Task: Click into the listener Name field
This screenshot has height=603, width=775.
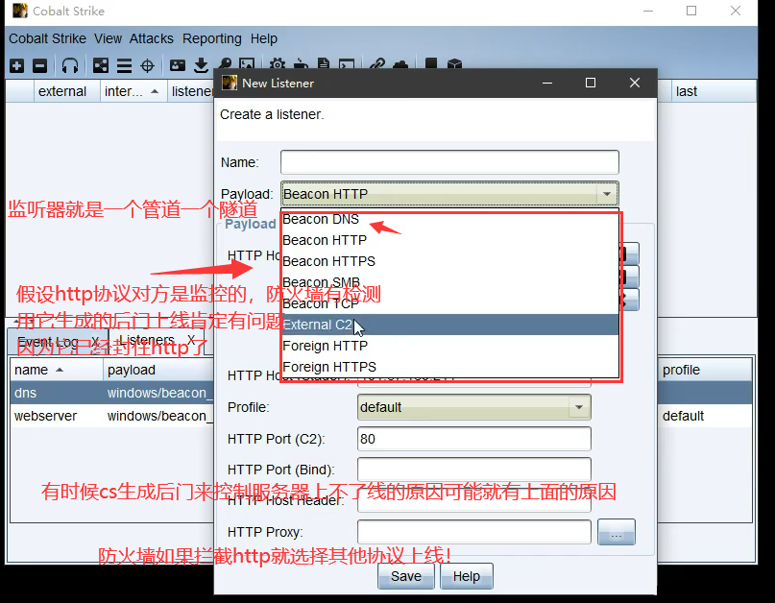Action: click(449, 162)
